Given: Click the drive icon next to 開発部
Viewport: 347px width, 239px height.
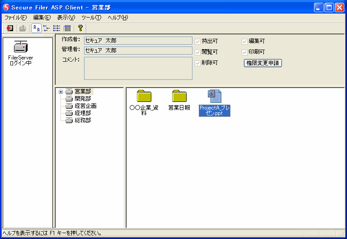Looking at the screenshot, I should coord(69,98).
